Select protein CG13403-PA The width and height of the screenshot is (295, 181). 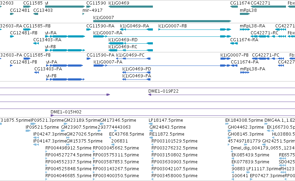tap(48, 69)
